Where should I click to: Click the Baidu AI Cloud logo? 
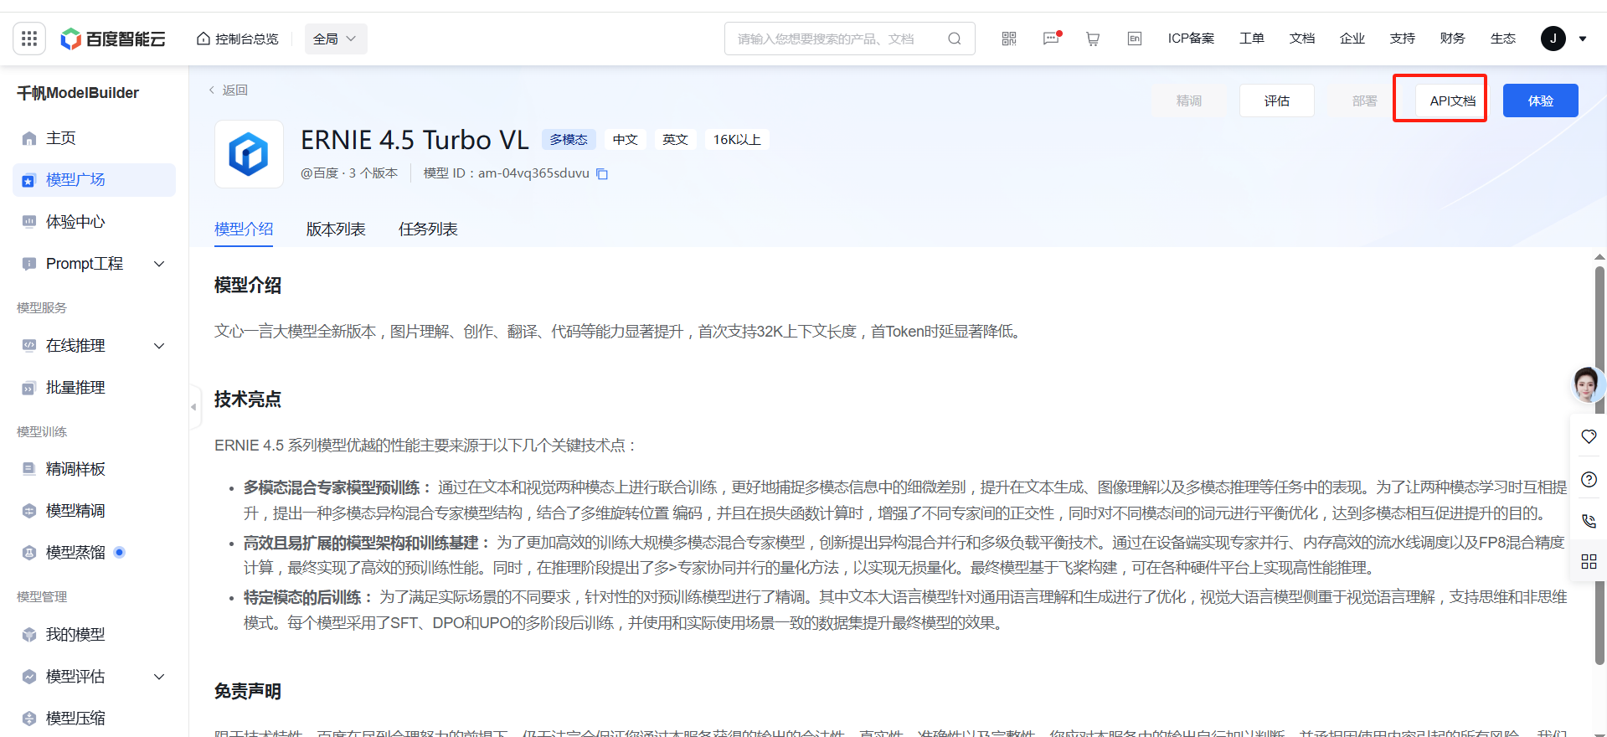[113, 39]
